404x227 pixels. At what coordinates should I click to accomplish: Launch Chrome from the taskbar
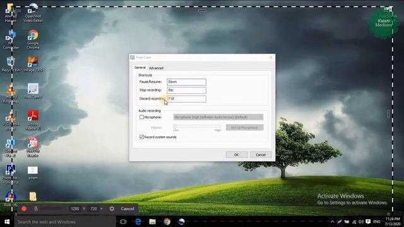coord(167,221)
